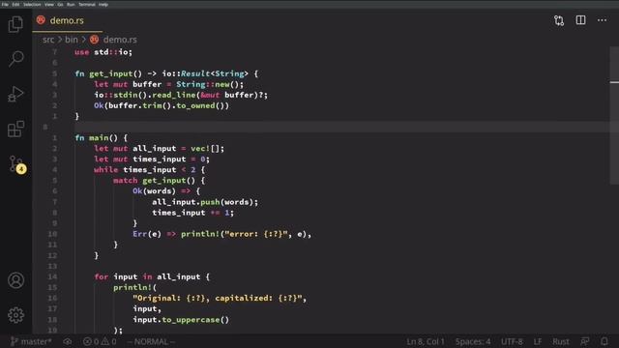Open the Go menu
619x348 pixels.
(60, 4)
